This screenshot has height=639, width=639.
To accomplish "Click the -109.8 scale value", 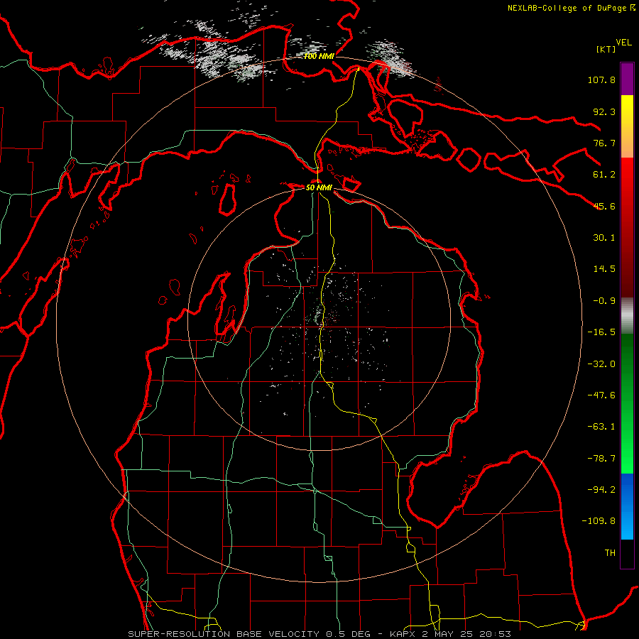I will [599, 521].
